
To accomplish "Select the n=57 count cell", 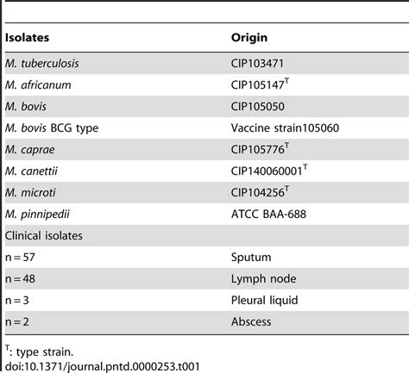I will point(20,258).
